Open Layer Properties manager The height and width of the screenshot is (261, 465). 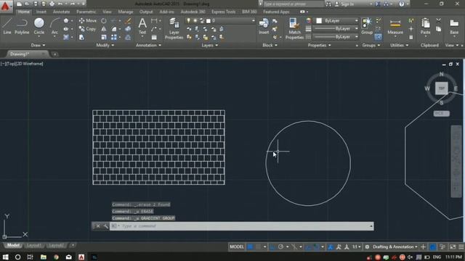coord(174,29)
